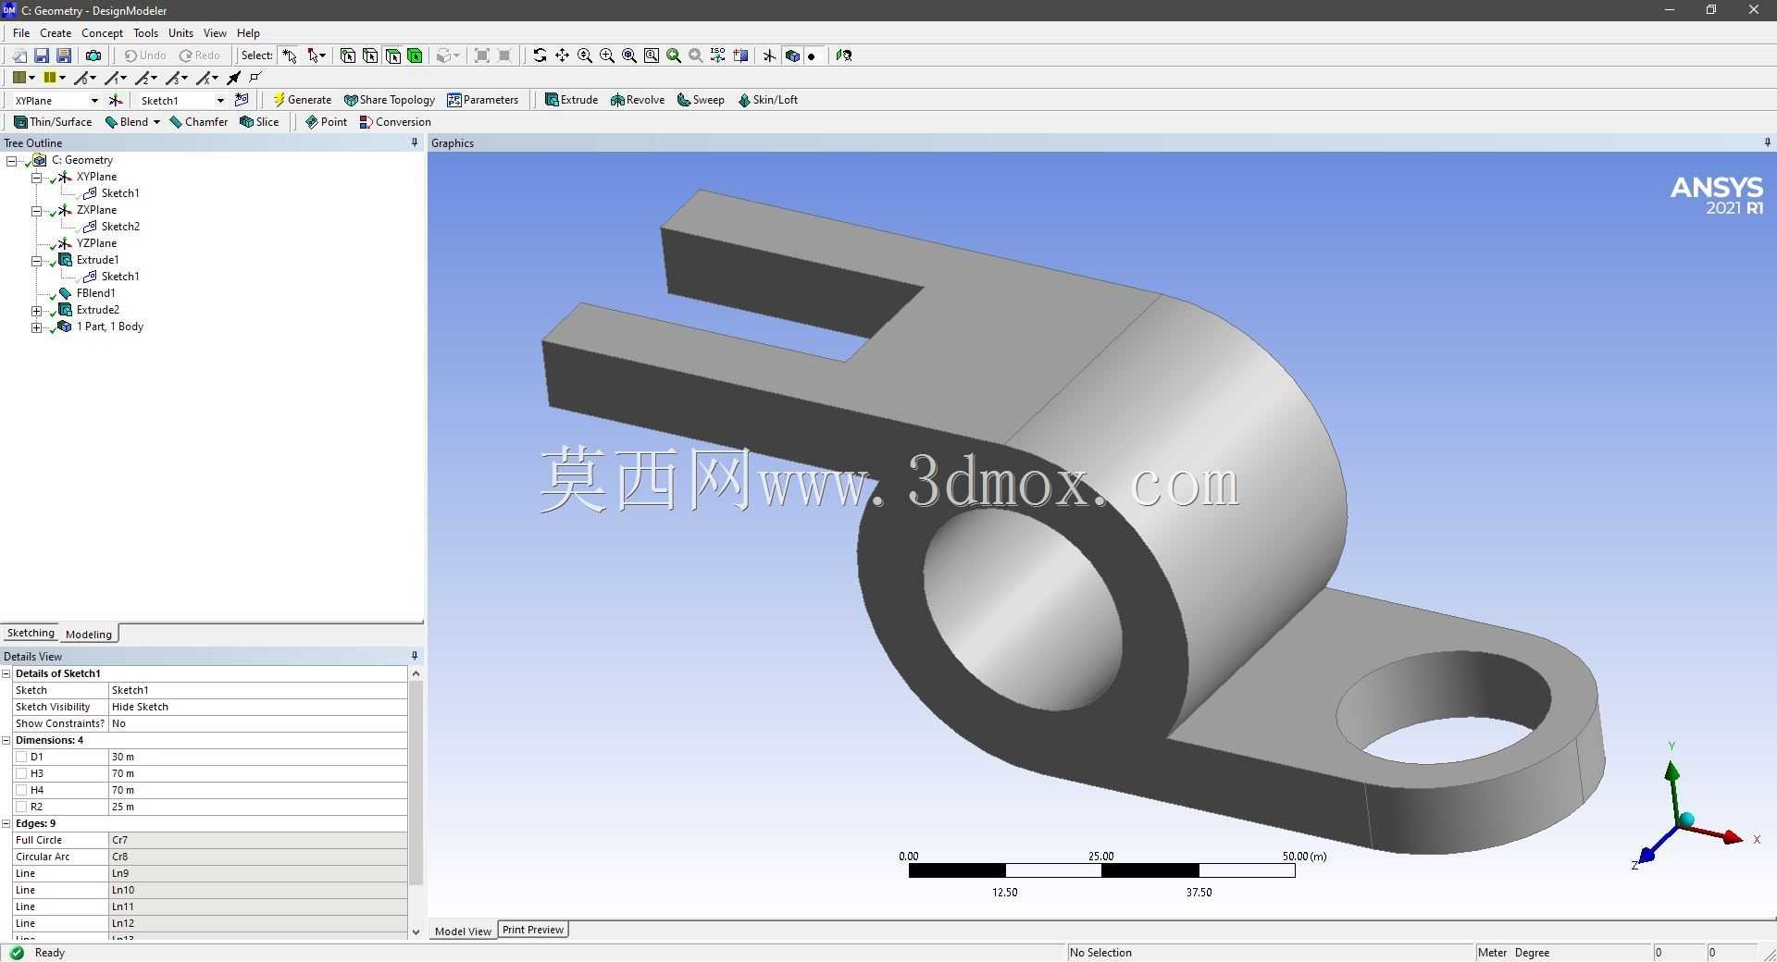Activate the Box Zoom tool

pos(607,55)
